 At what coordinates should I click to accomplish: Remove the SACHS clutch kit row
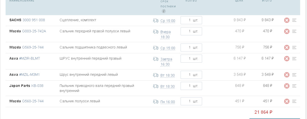(287, 20)
